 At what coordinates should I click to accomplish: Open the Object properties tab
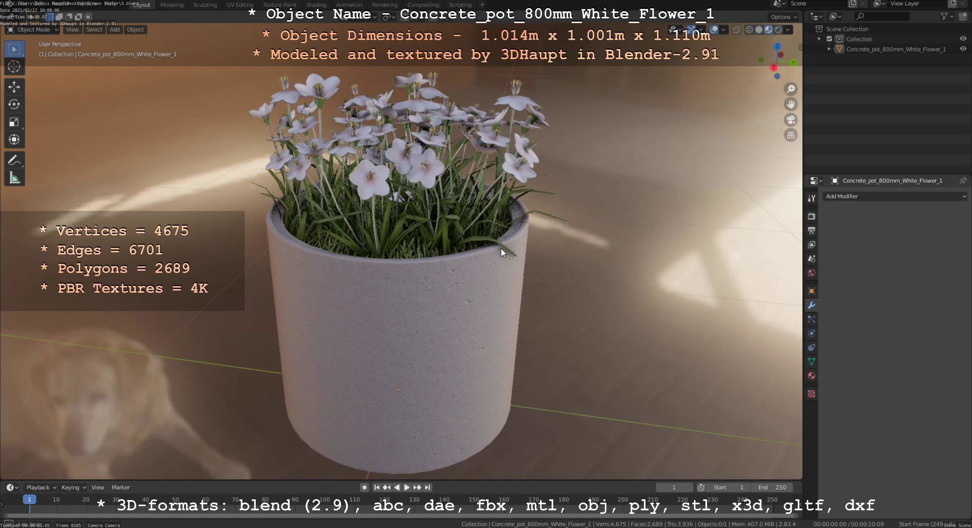coord(812,291)
